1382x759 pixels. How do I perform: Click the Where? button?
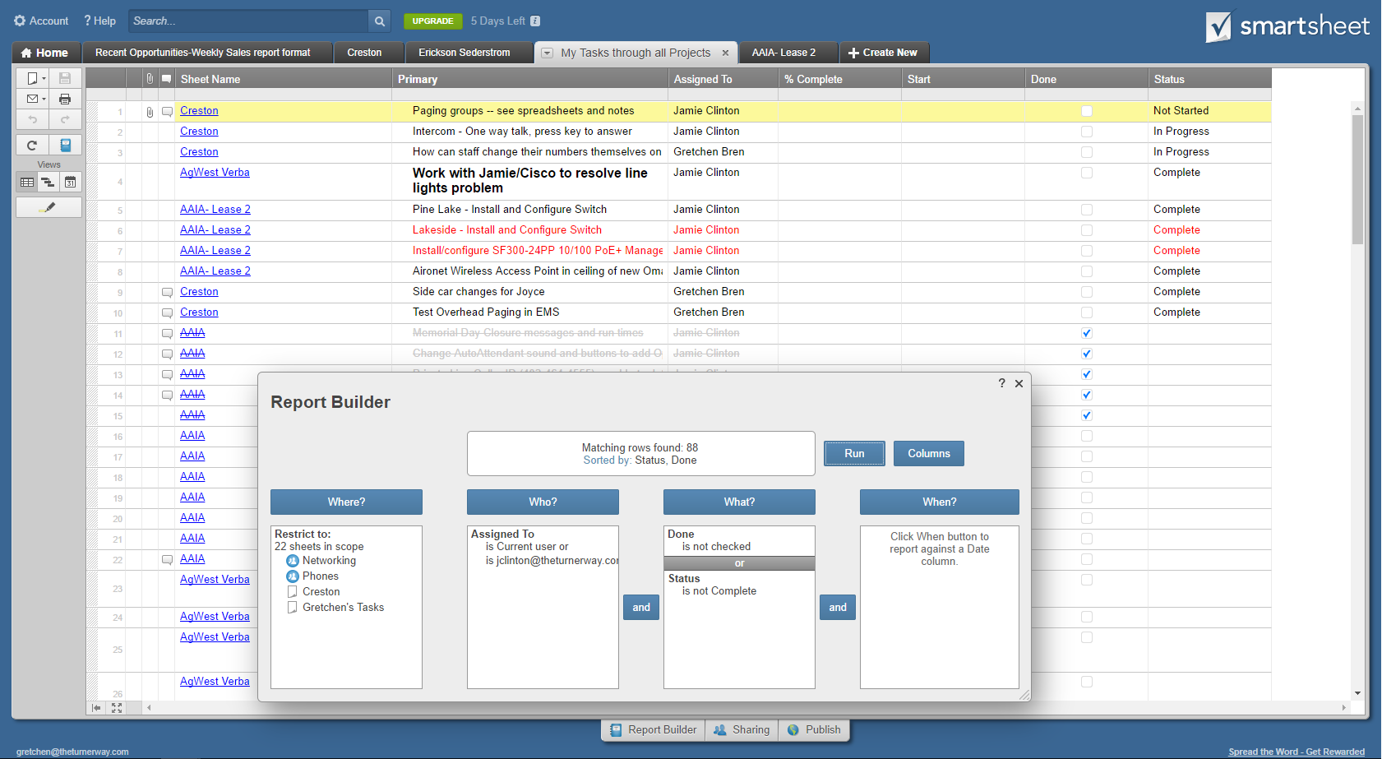point(346,502)
